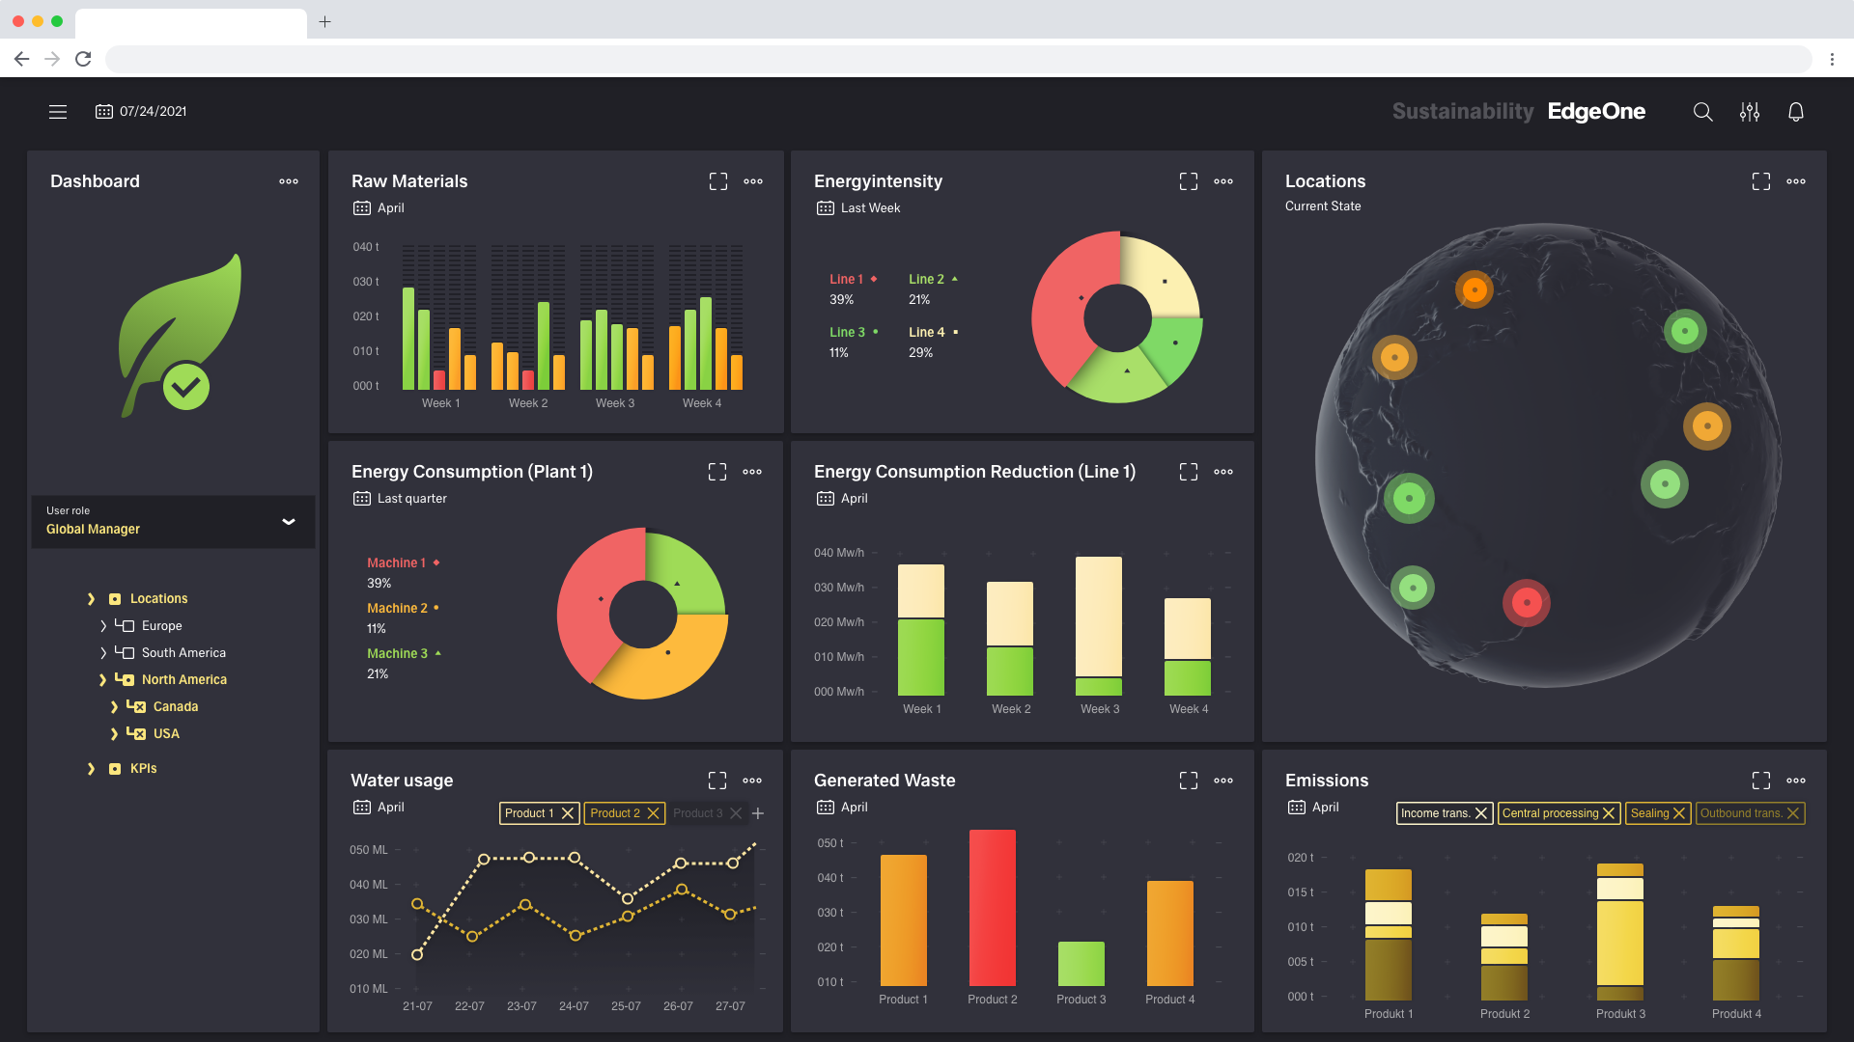The image size is (1854, 1042).
Task: Open the filter sliders settings icon
Action: [x=1749, y=112]
